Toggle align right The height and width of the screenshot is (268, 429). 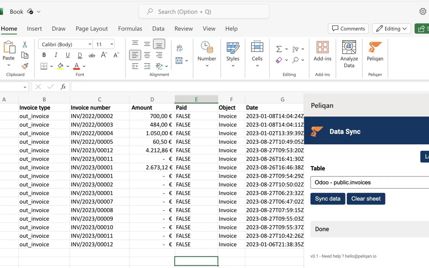coord(159,55)
